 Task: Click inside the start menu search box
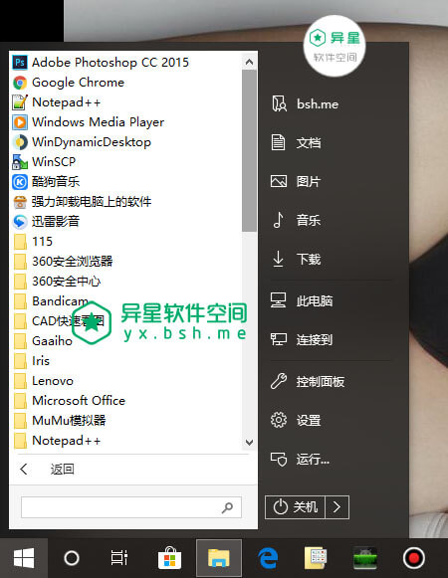[x=131, y=507]
